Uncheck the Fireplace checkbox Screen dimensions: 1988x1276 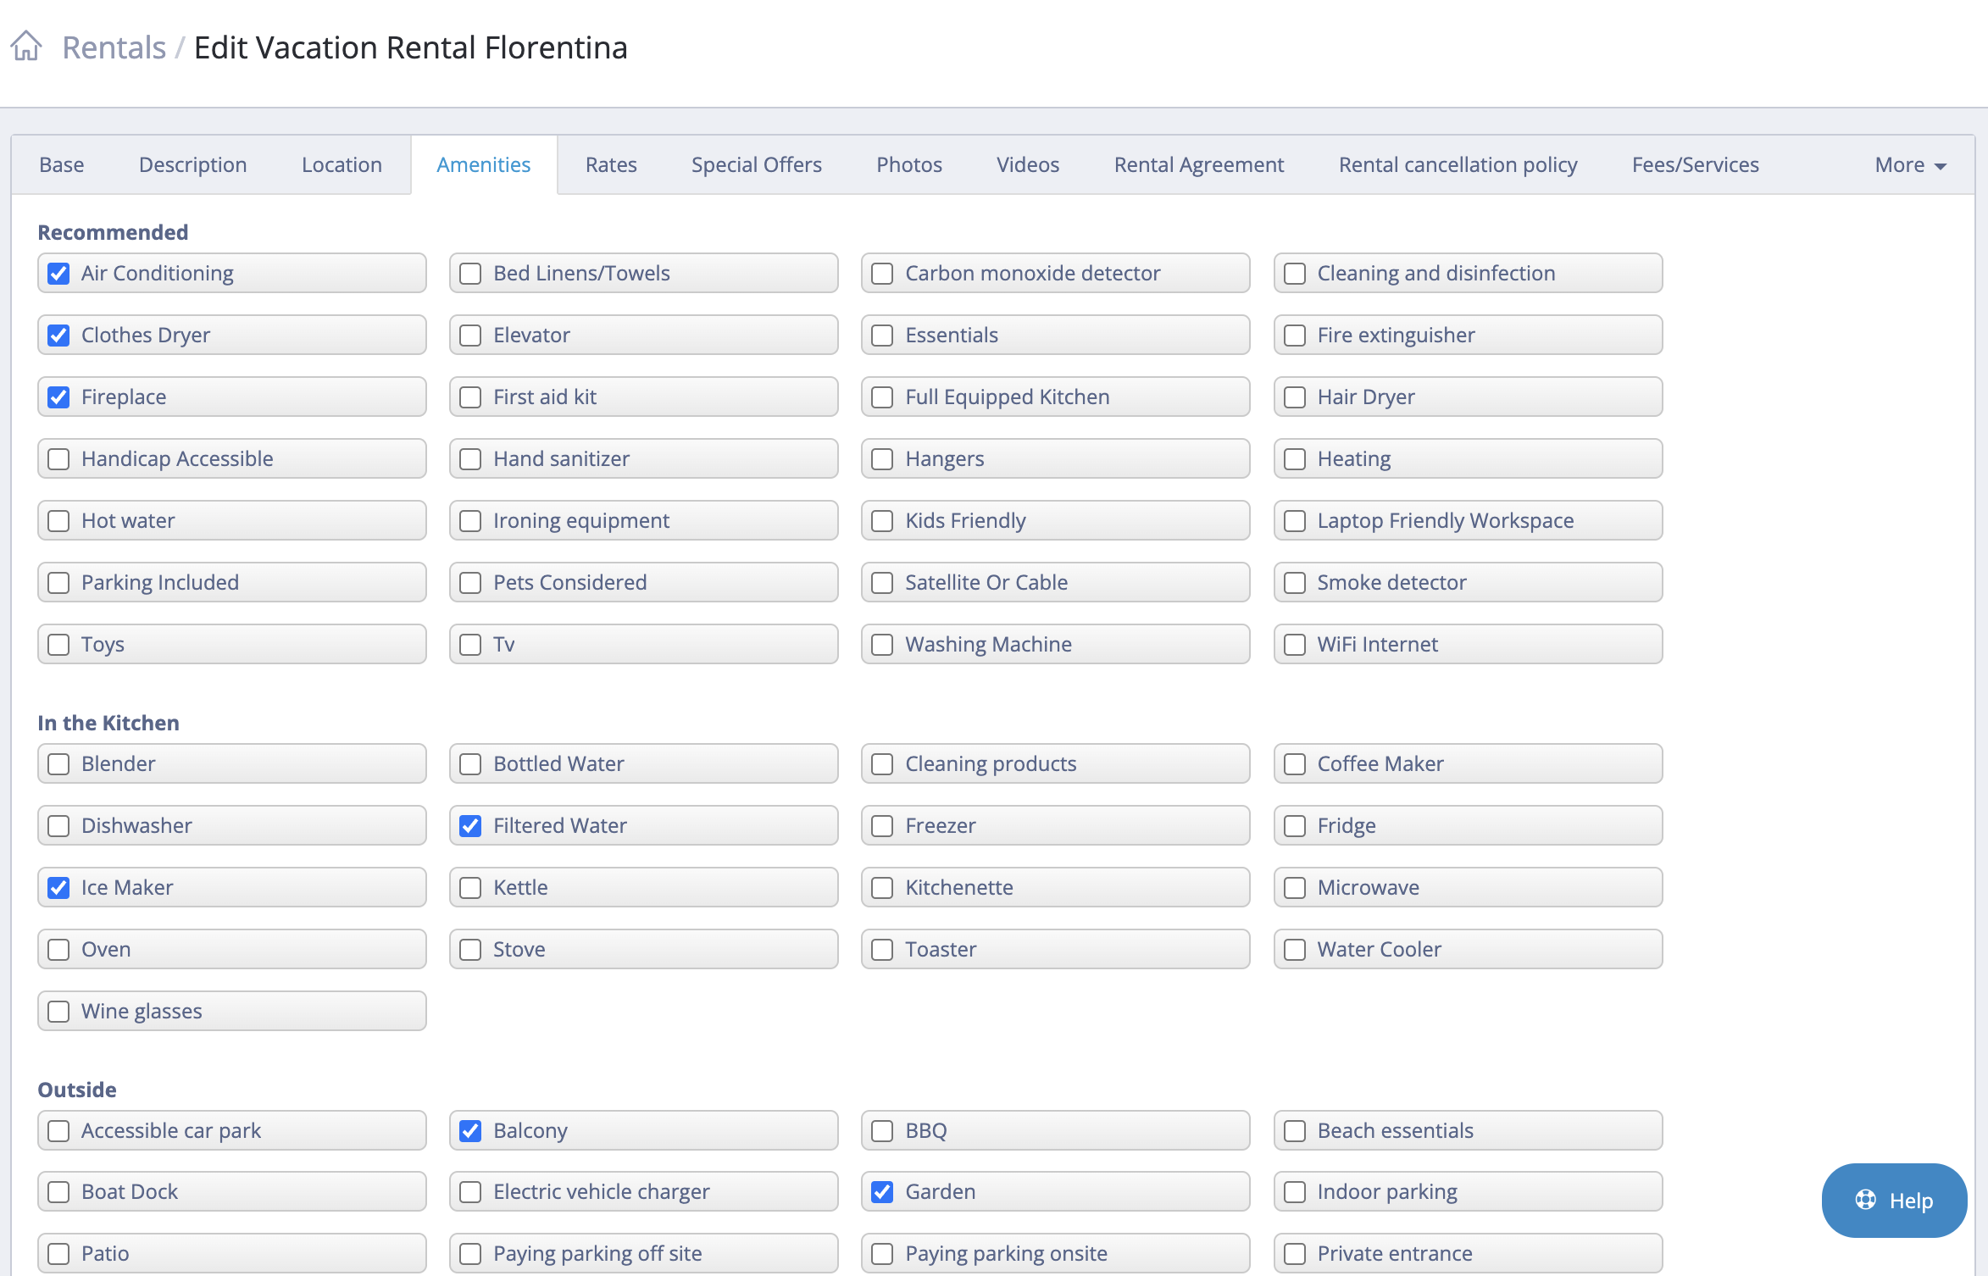[58, 397]
